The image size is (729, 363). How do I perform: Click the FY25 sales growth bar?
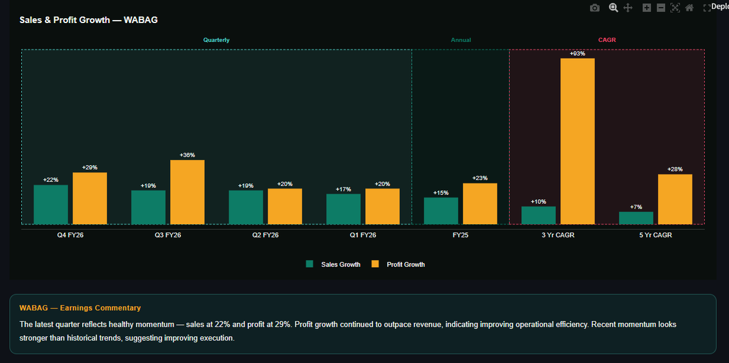pyautogui.click(x=441, y=211)
